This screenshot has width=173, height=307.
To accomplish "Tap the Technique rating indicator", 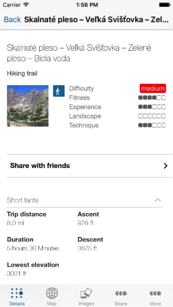I will pyautogui.click(x=152, y=125).
